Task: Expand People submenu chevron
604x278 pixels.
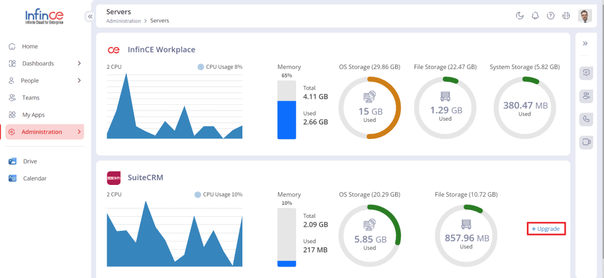Action: click(x=80, y=80)
